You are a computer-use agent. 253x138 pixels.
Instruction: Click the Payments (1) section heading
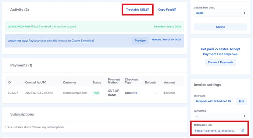pos(21,65)
